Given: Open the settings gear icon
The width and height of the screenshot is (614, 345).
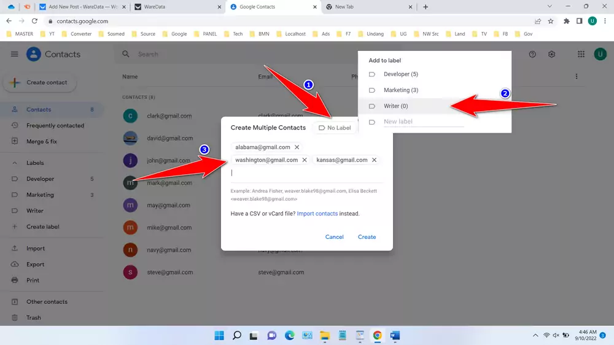Looking at the screenshot, I should (551, 54).
